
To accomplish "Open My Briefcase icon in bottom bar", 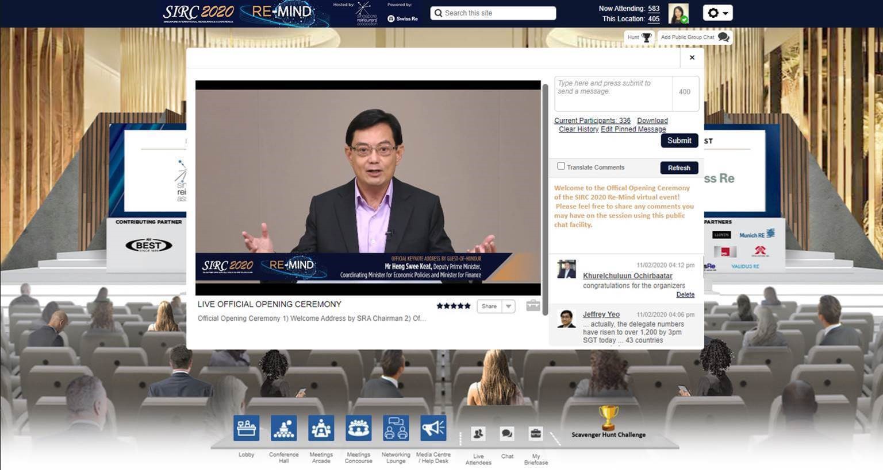I will [x=536, y=434].
